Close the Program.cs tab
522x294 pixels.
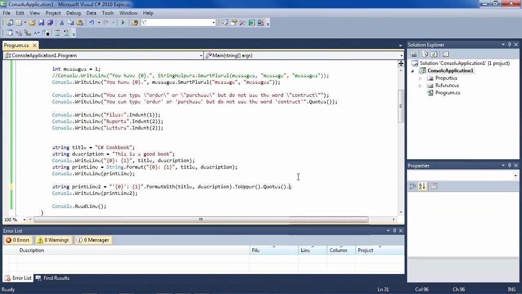point(34,45)
